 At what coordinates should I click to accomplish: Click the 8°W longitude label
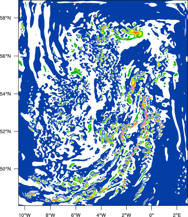point(50,215)
